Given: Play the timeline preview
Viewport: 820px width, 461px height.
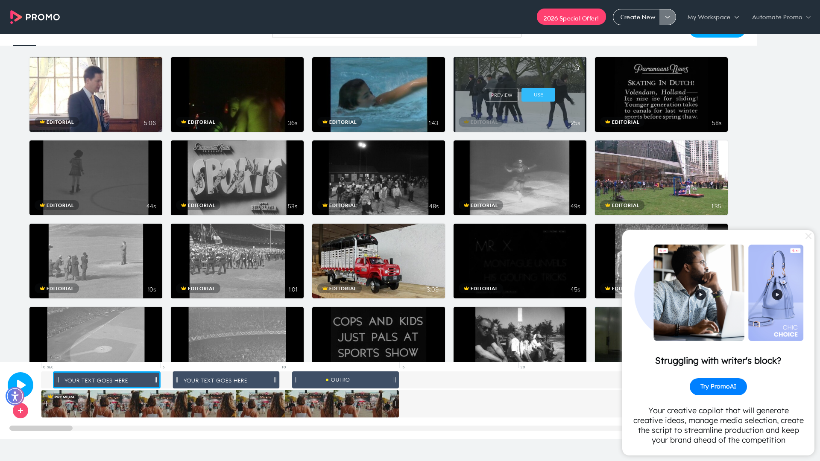Looking at the screenshot, I should tap(20, 385).
